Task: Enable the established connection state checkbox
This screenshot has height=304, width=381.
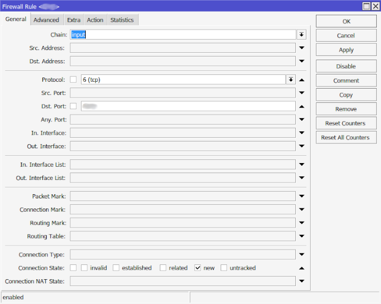Action: [x=116, y=268]
